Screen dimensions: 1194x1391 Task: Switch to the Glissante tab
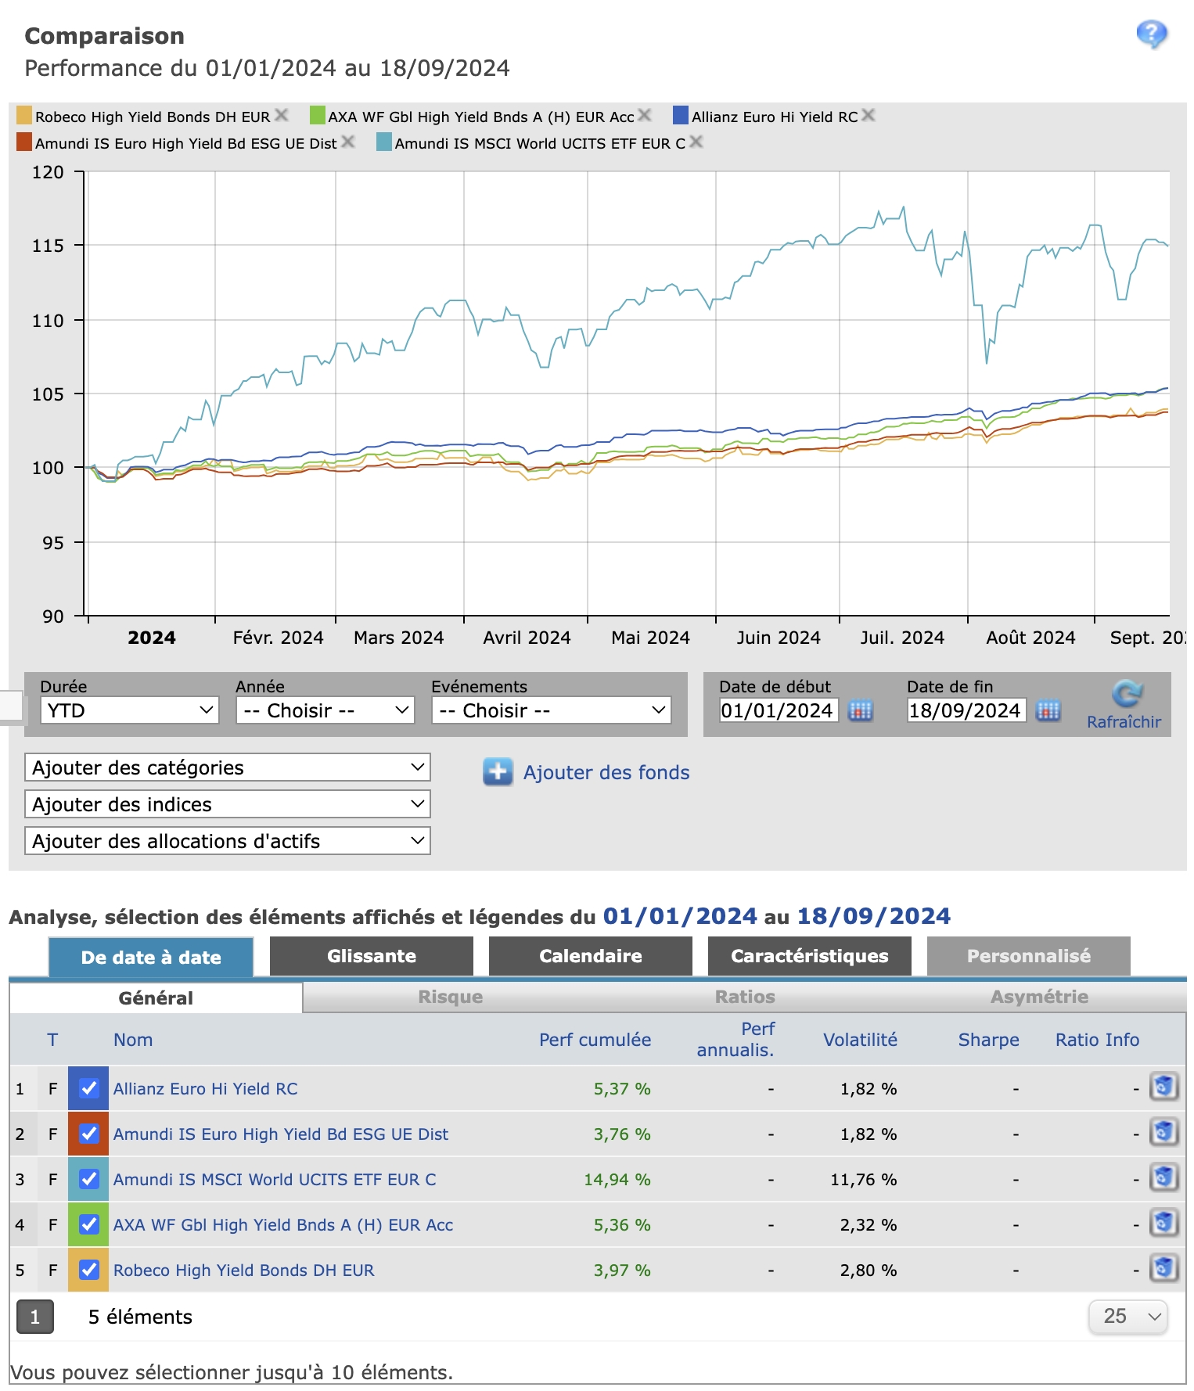click(372, 956)
